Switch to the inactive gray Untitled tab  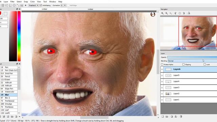90,9
